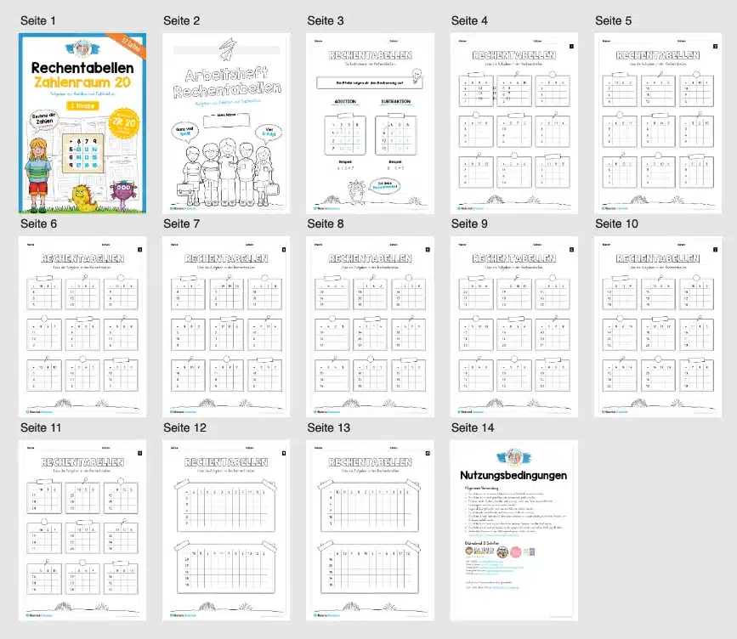Select the "Seite 7" text label
The height and width of the screenshot is (639, 737).
point(182,224)
